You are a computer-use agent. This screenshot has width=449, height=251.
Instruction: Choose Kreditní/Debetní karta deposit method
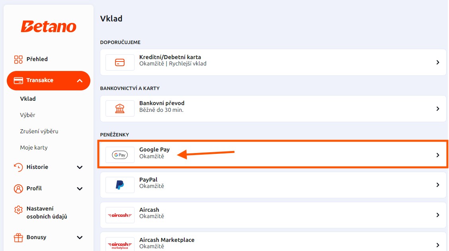point(273,63)
